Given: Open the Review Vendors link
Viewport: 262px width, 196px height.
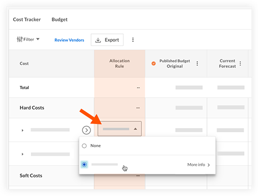Looking at the screenshot, I should pos(69,40).
